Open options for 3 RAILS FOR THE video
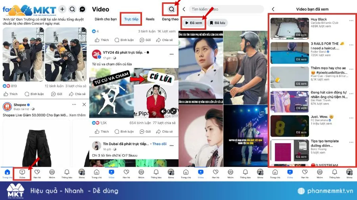 pyautogui.click(x=351, y=45)
